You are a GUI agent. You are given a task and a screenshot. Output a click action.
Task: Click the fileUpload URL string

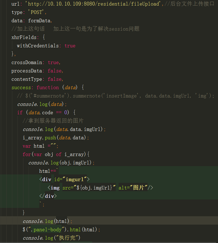coord(93,4)
